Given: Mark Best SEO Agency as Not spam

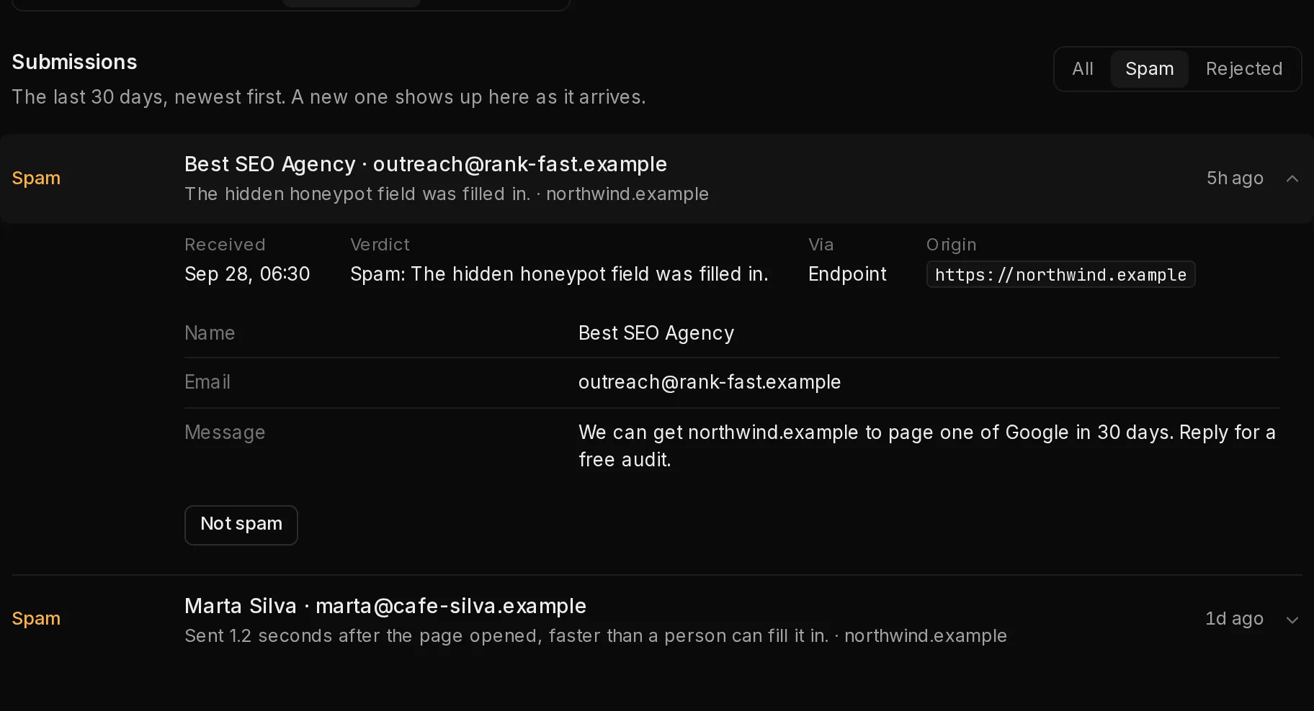Looking at the screenshot, I should tap(241, 525).
